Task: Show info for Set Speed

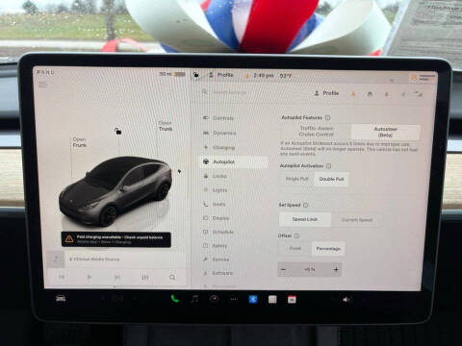Action: 305,205
